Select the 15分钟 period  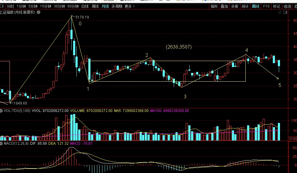(x=46, y=7)
